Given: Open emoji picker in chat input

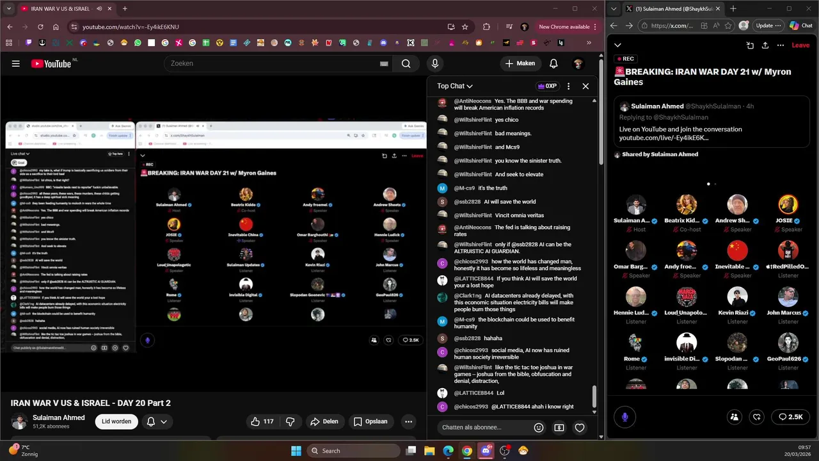Looking at the screenshot, I should [539, 428].
